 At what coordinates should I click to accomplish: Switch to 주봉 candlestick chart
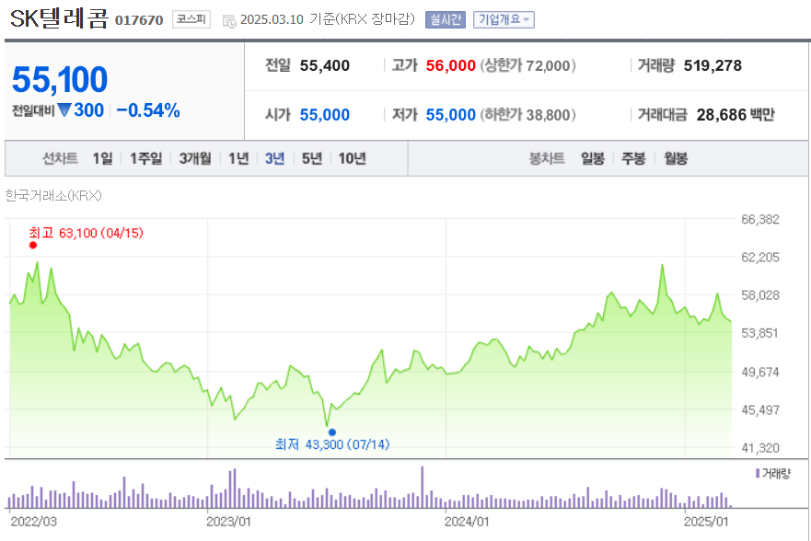click(633, 158)
